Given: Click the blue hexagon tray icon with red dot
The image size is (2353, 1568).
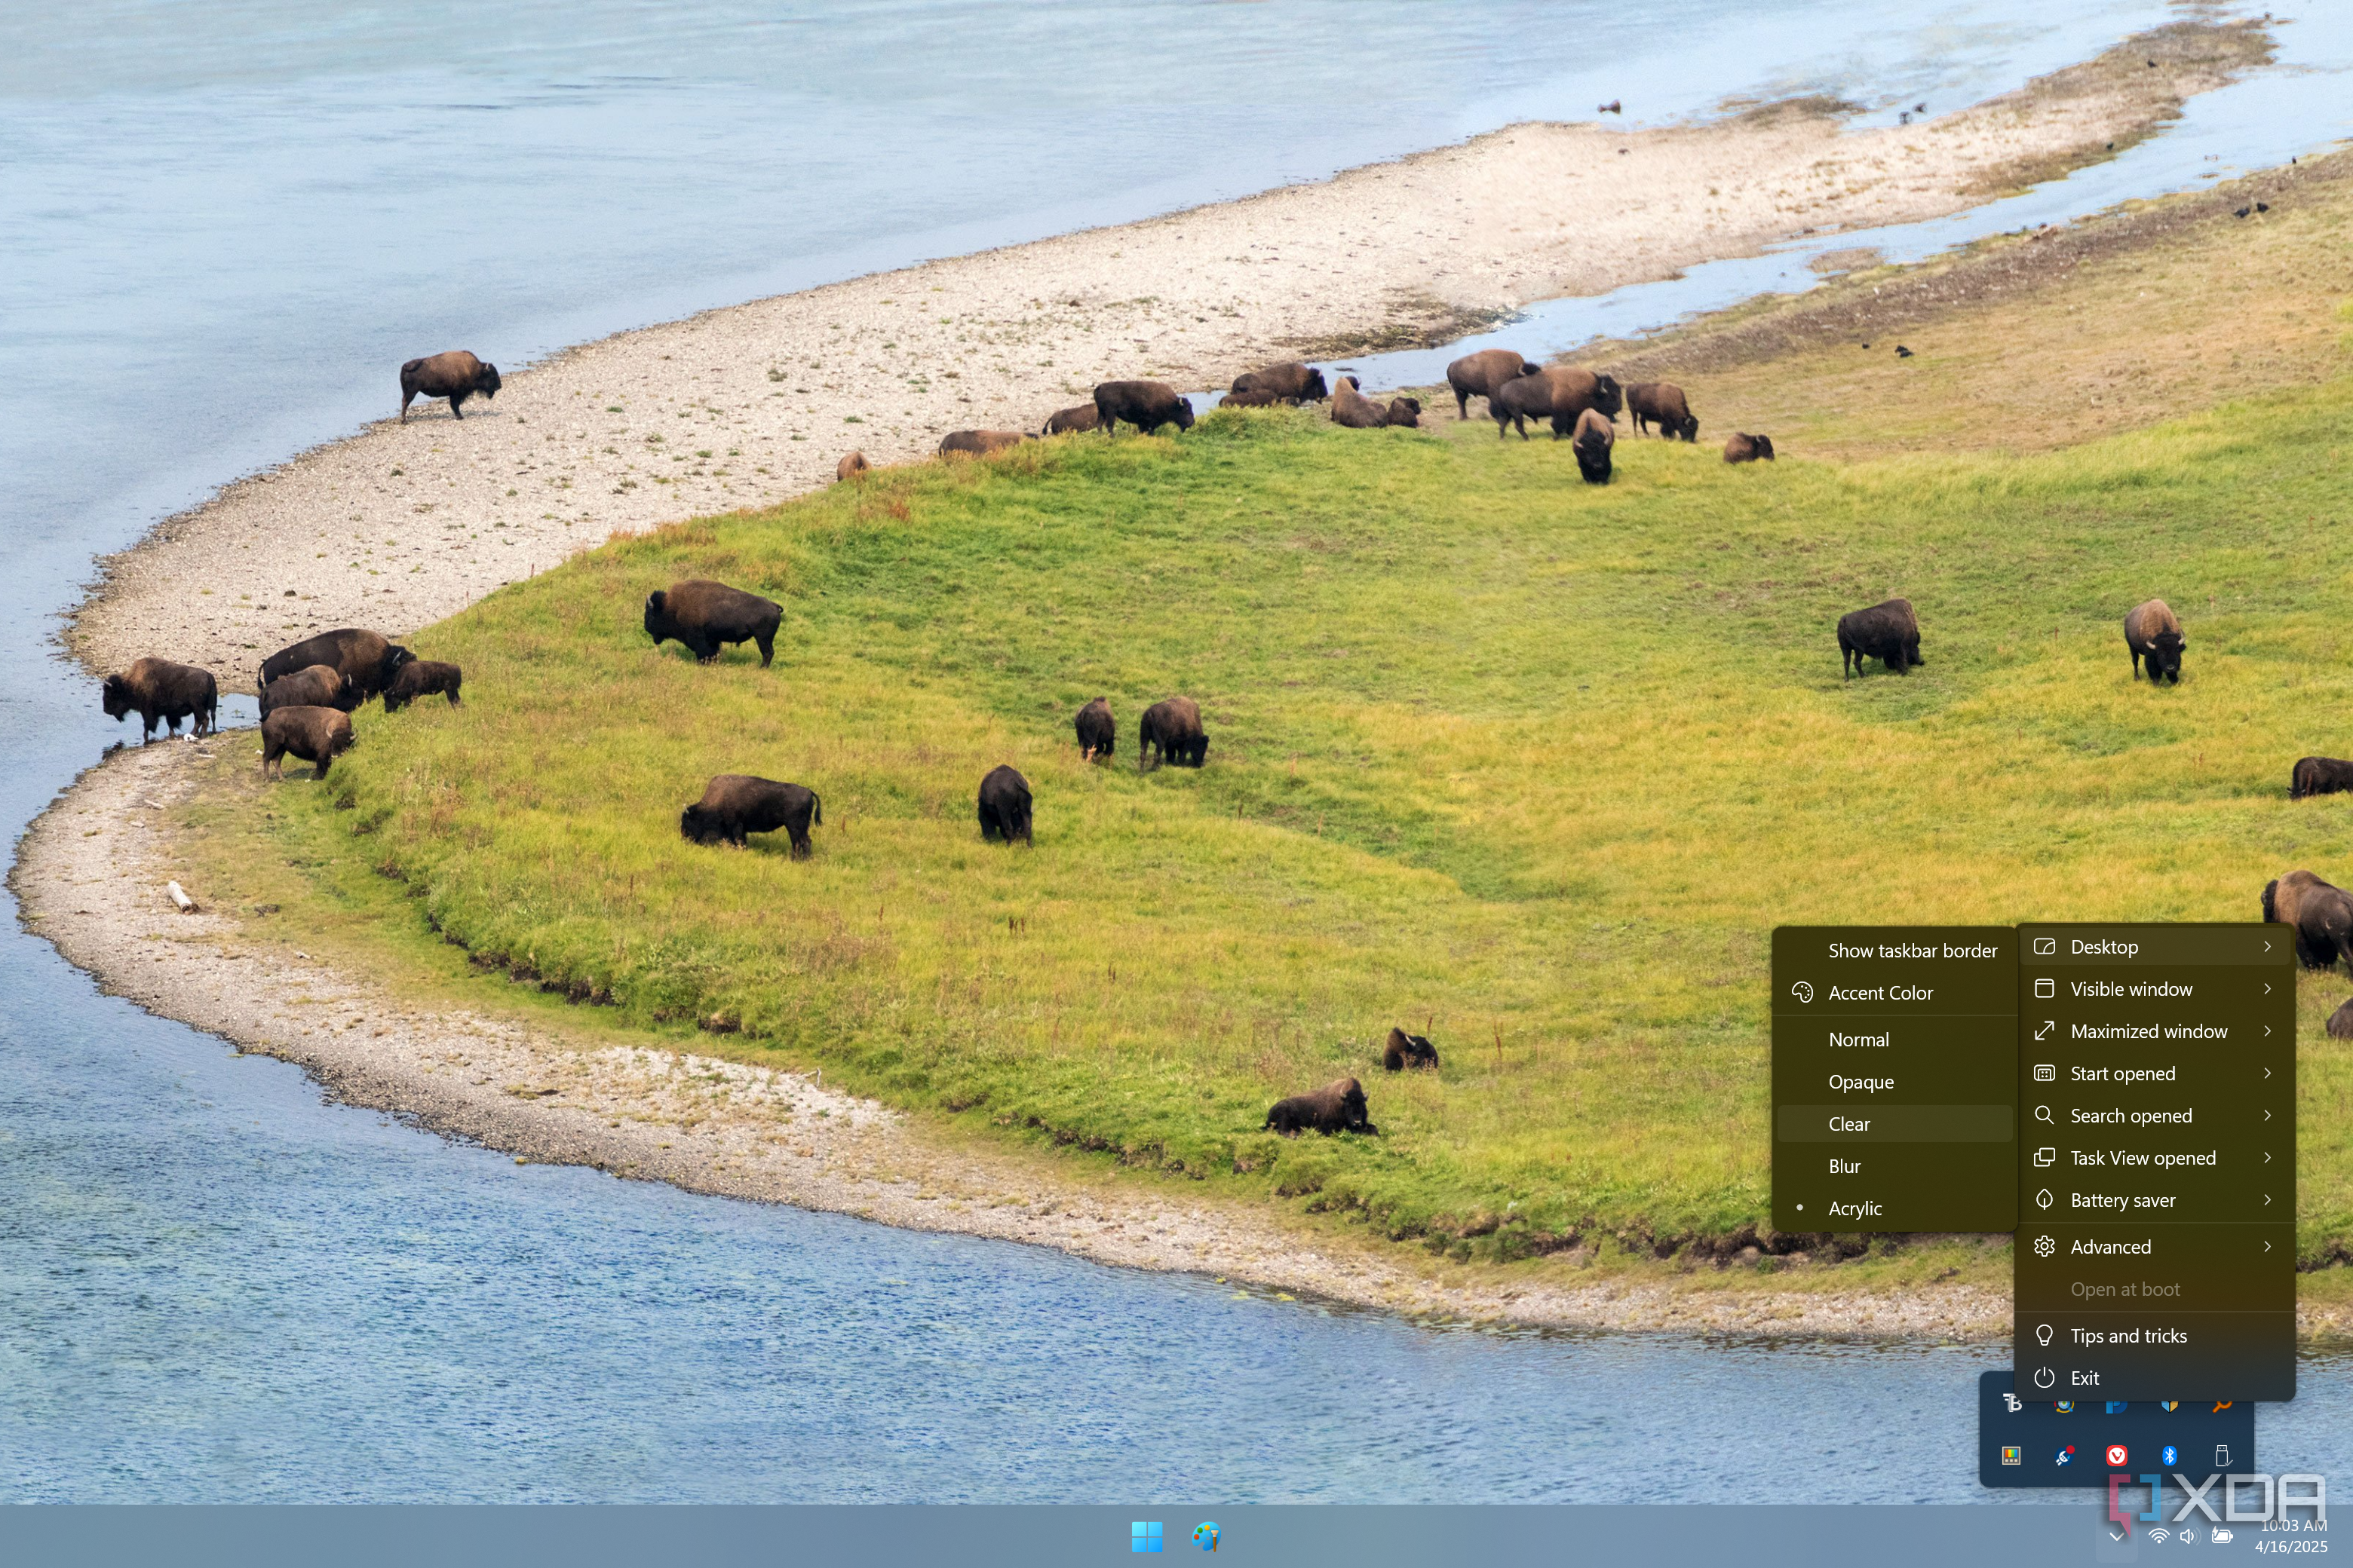Looking at the screenshot, I should tap(2064, 1455).
